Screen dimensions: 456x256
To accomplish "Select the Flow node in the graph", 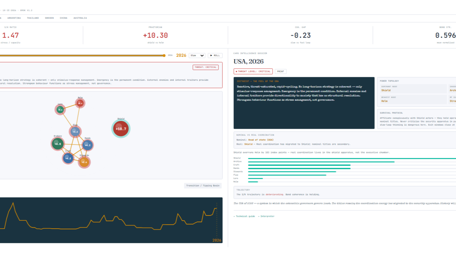I will click(75, 132).
